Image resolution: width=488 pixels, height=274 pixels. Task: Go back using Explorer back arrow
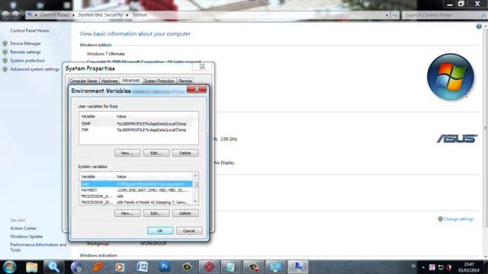[5, 14]
